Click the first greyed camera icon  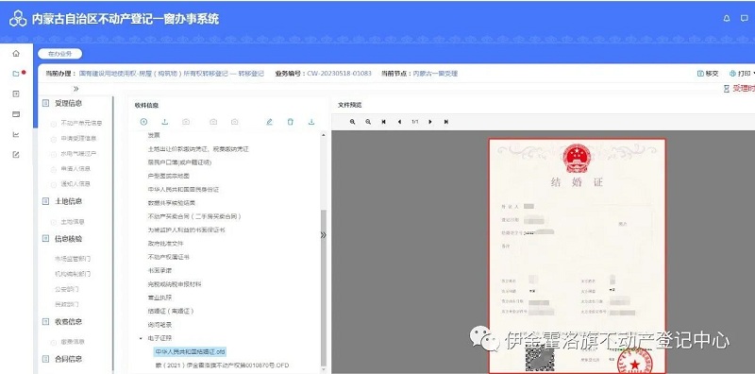click(186, 122)
